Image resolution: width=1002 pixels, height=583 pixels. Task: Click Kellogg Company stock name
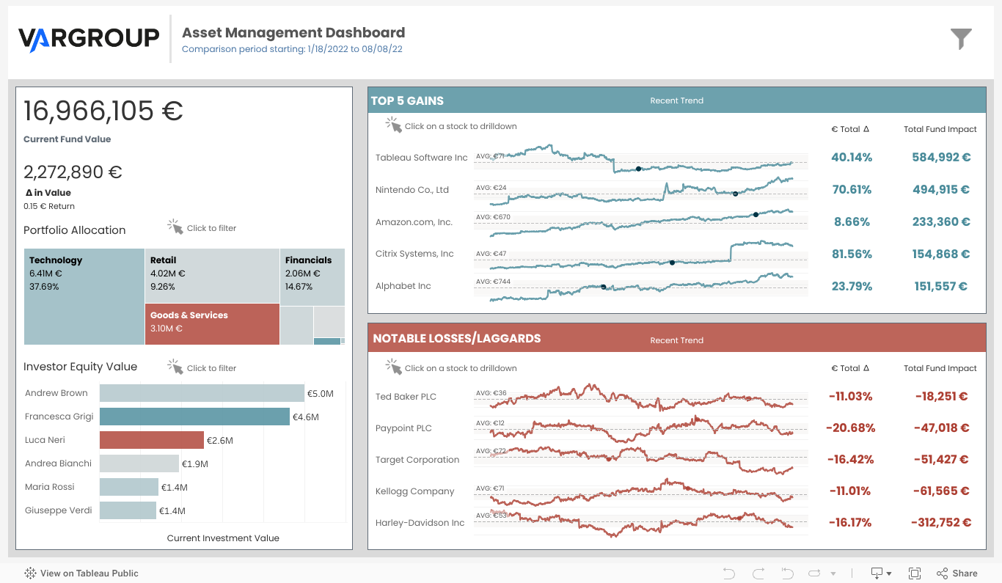414,491
